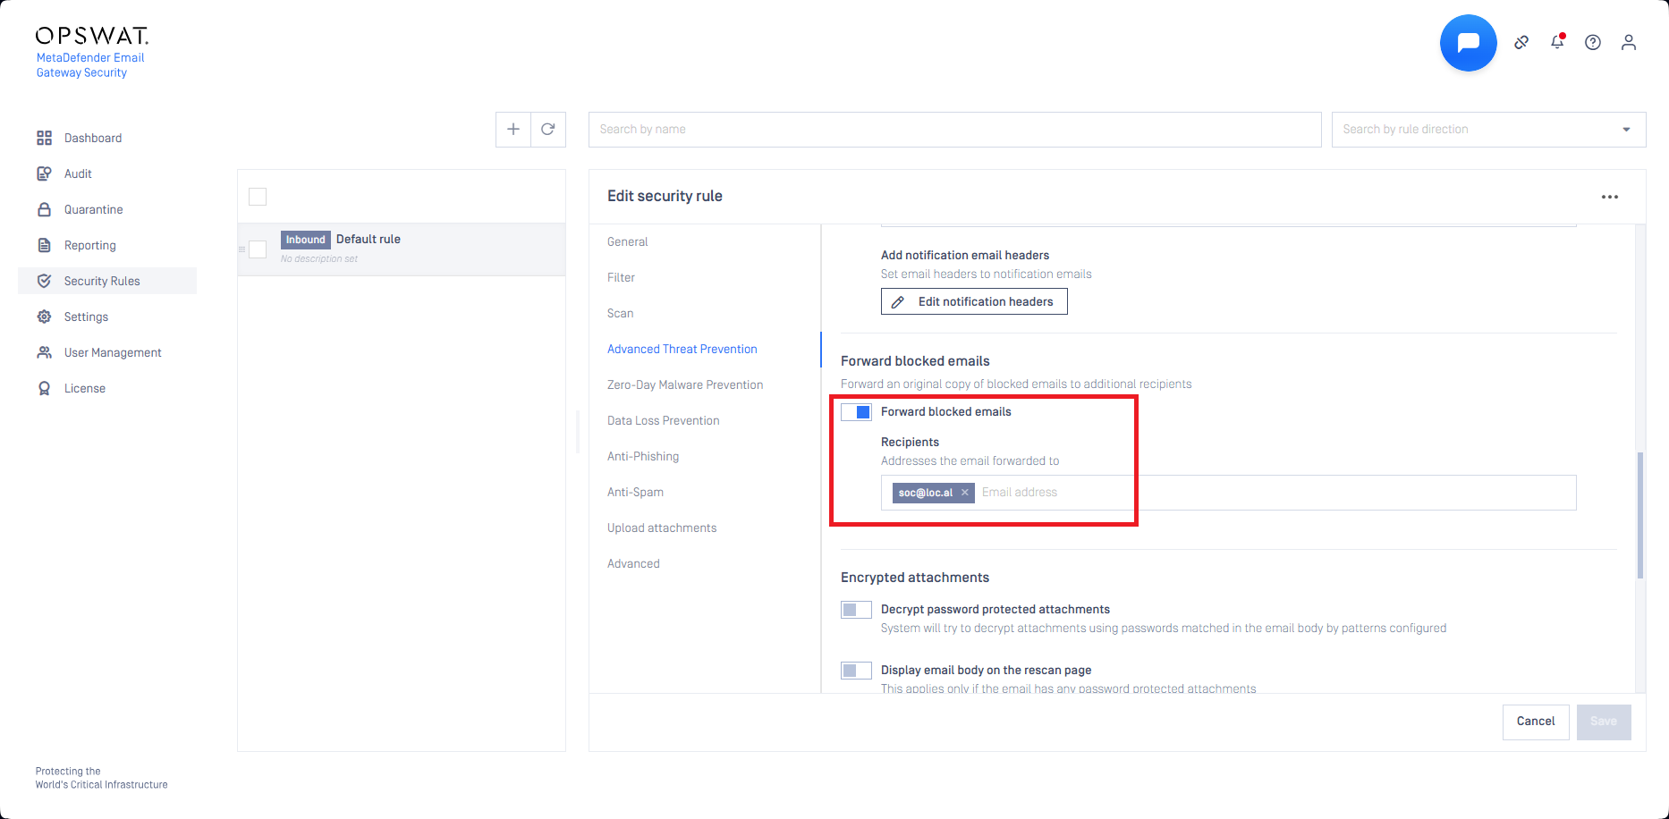
Task: Remove soc@loc.al recipient tag
Action: 965,493
